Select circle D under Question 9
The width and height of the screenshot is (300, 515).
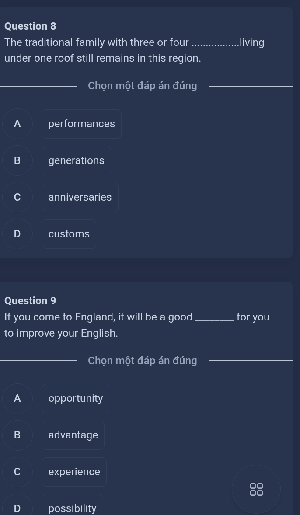[17, 508]
